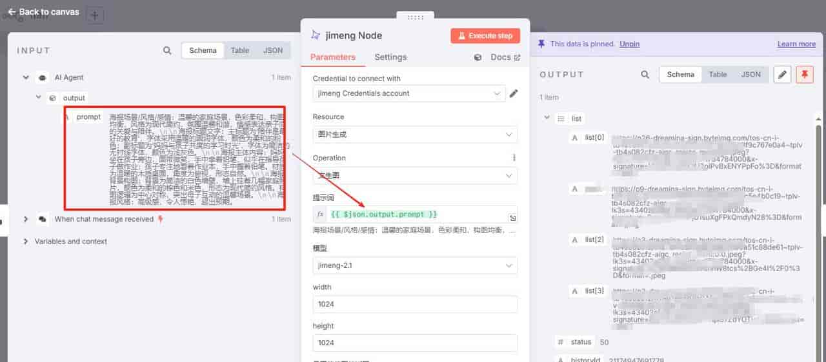Click the prompt string type icon
826x362 pixels.
67,117
